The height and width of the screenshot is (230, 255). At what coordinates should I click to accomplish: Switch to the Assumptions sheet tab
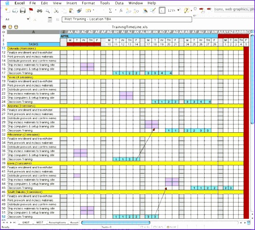tap(57, 222)
